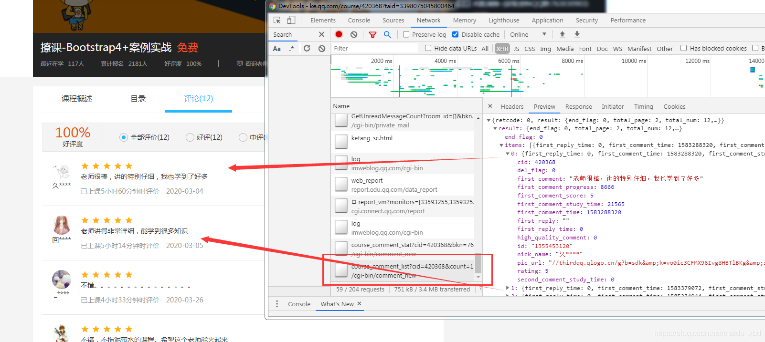Filter requests by WS type
Image resolution: width=765 pixels, height=342 pixels.
(x=617, y=49)
